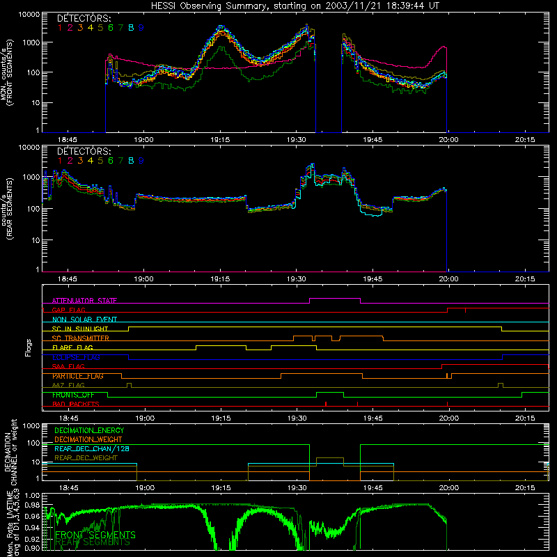Click the FRONT SEGMENTS label in livetime plot

[x=95, y=535]
